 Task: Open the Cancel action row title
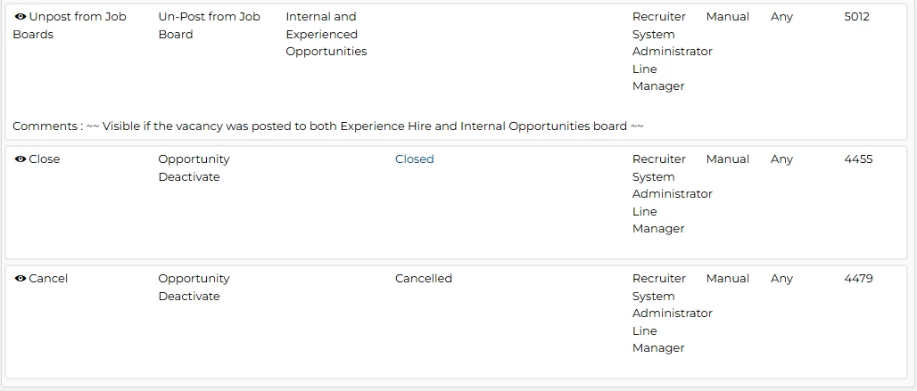coord(48,279)
